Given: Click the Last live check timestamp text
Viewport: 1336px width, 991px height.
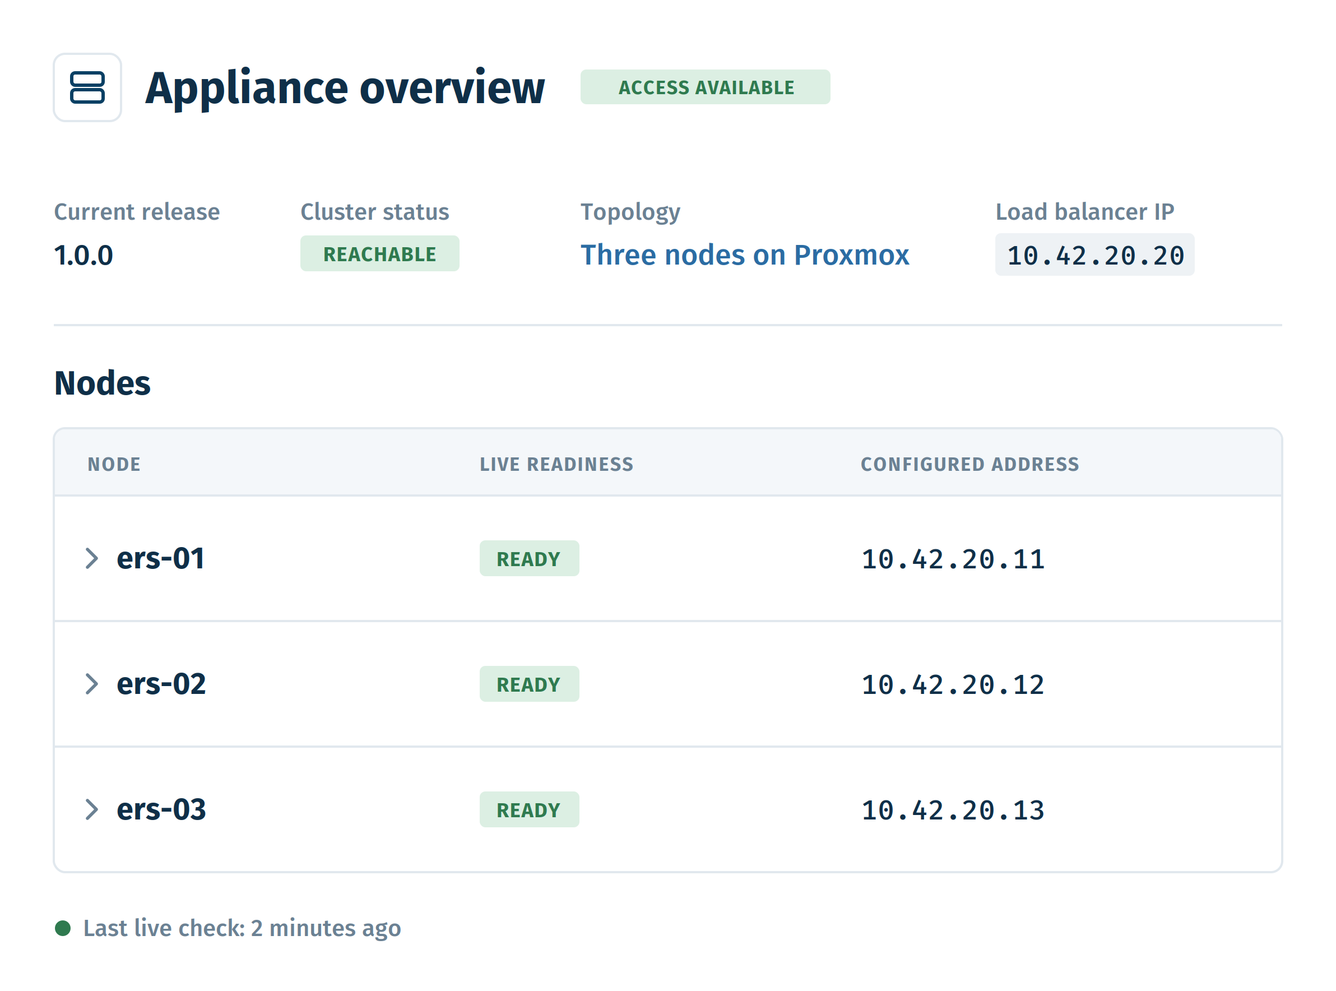Looking at the screenshot, I should (x=242, y=928).
